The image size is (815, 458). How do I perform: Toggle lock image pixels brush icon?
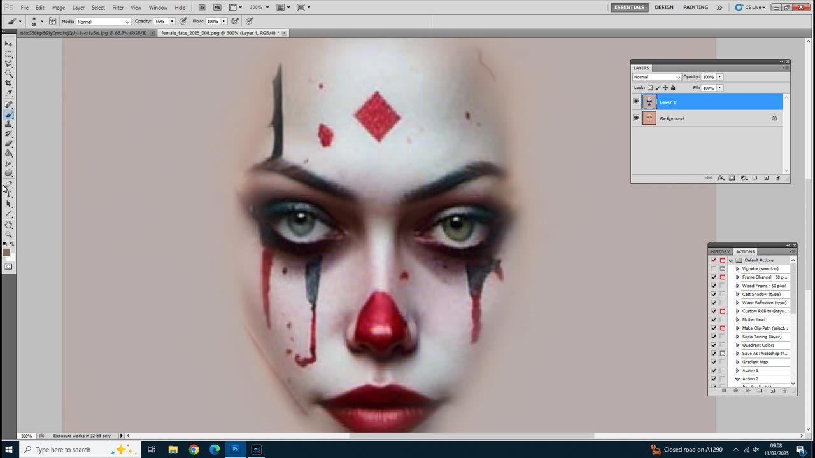pyautogui.click(x=658, y=88)
